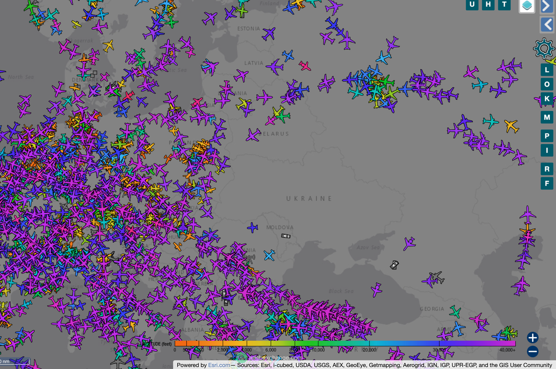
Task: Open the Esri.com link
Action: 219,365
